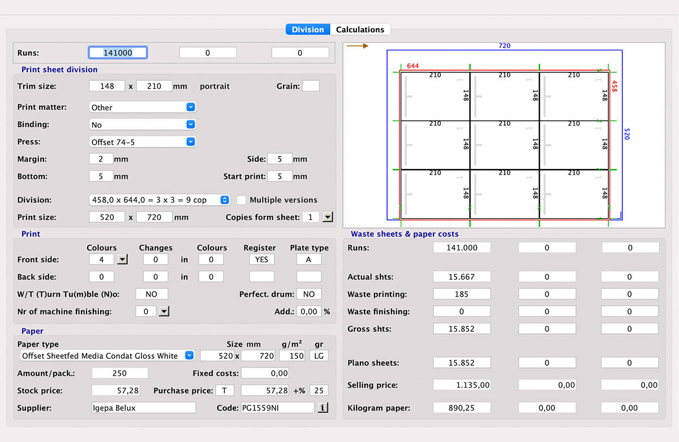Image resolution: width=679 pixels, height=442 pixels.
Task: Open the Front side colours arrow button
Action: 122,259
